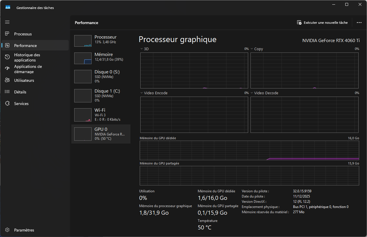Click the three-dot more options button

tap(359, 23)
